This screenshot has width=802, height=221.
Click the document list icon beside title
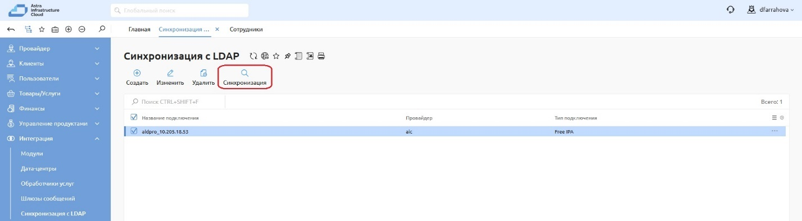(299, 56)
